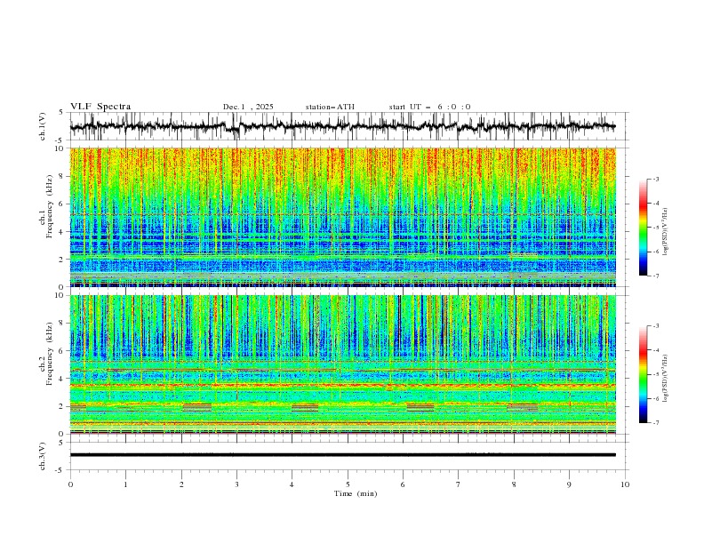The width and height of the screenshot is (704, 544).
Task: Click the "-3" label on upper color bar
Action: pos(656,179)
